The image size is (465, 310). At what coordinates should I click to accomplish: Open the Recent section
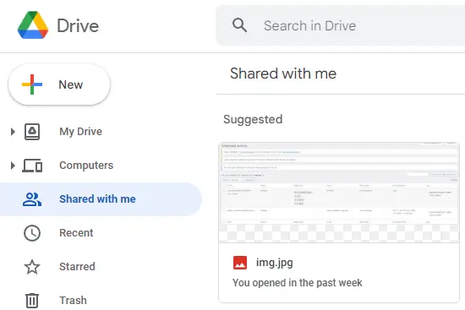click(x=76, y=233)
